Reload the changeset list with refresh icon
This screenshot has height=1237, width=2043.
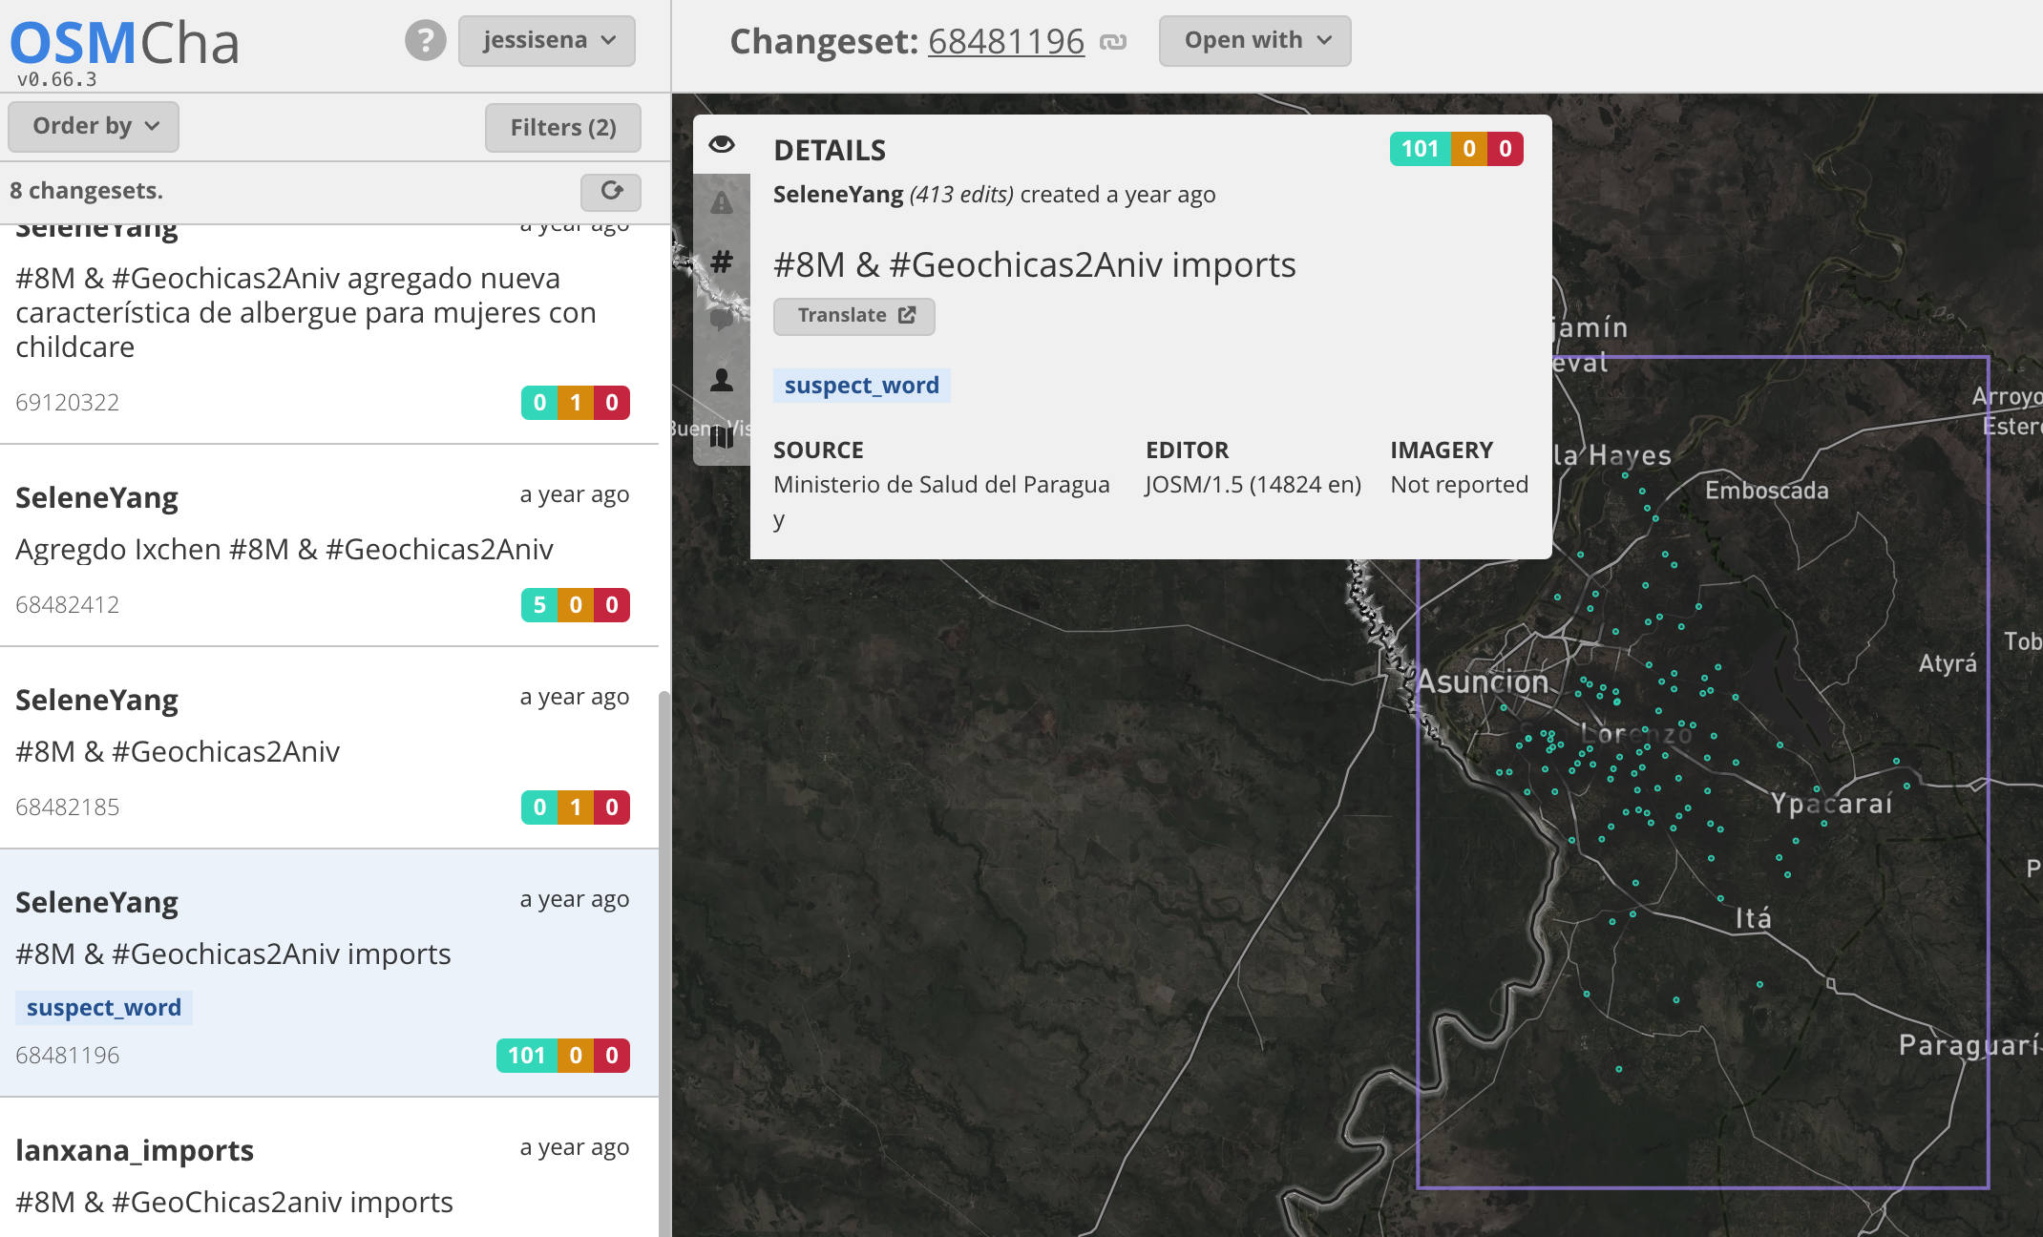pos(611,191)
